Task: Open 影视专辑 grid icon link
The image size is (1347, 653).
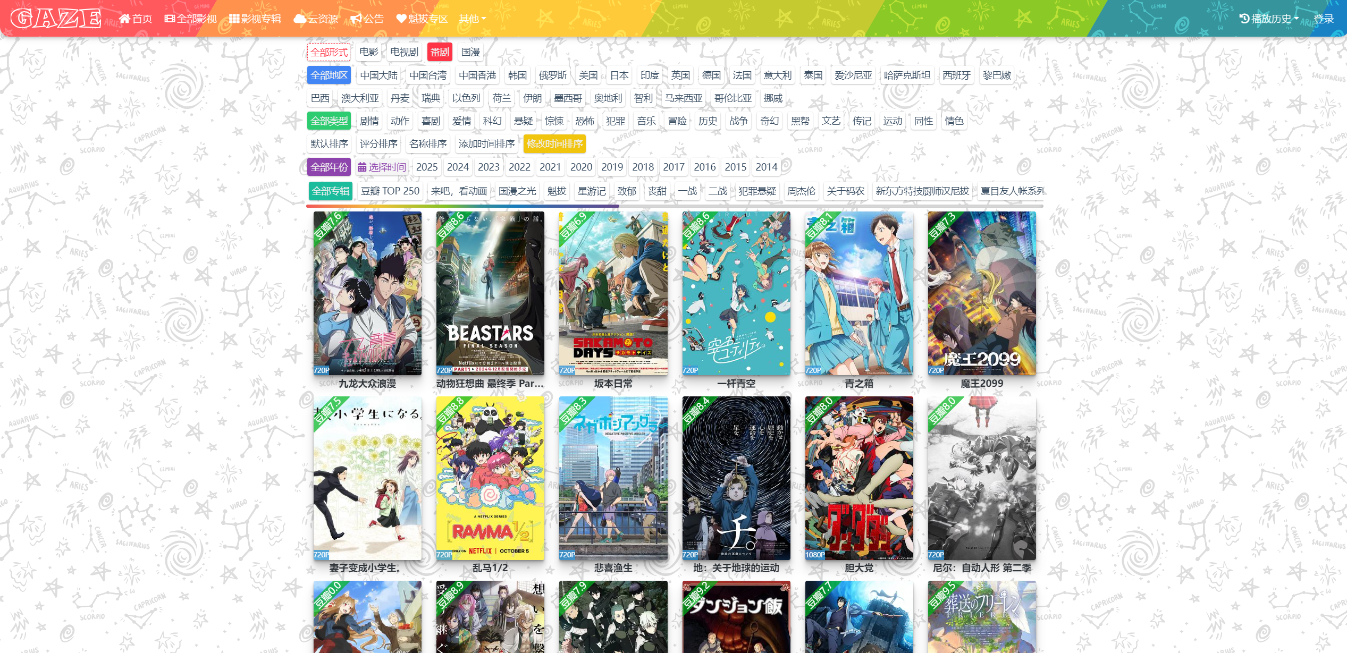Action: click(x=255, y=19)
